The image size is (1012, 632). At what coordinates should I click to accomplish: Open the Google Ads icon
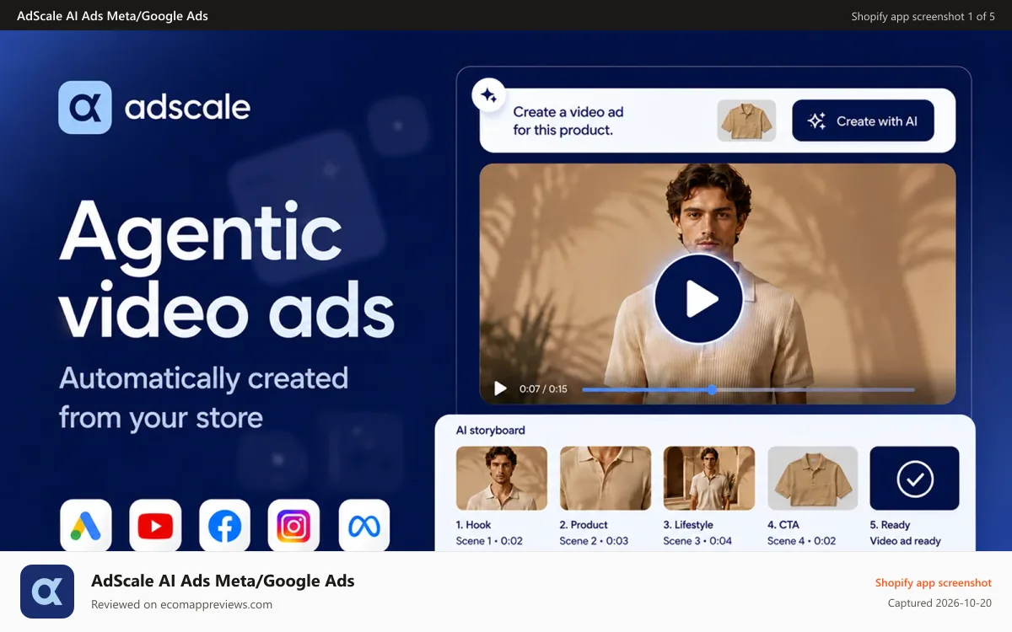[x=86, y=526]
